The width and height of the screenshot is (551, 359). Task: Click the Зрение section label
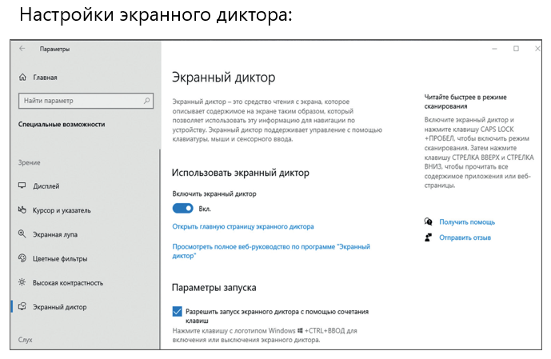pos(29,162)
